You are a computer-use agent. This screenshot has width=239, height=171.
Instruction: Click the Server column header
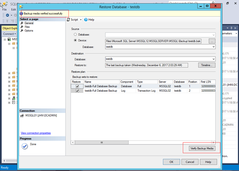[x=165, y=82]
